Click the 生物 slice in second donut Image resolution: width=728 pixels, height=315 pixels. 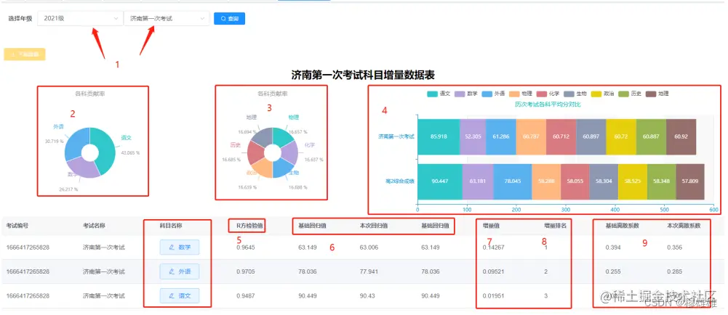[282, 169]
